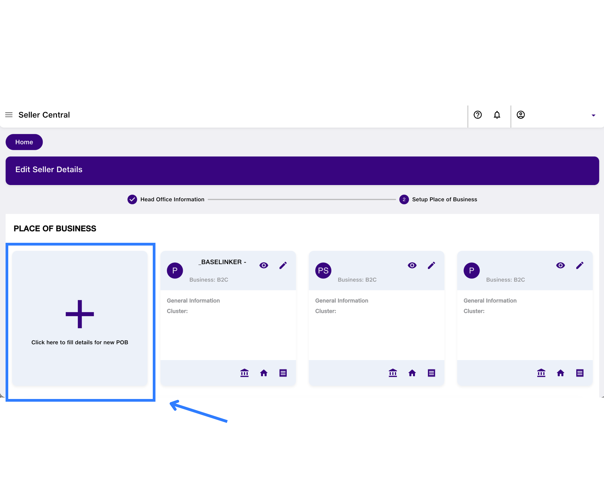Select the bank icon on the BASELINKER card

244,372
